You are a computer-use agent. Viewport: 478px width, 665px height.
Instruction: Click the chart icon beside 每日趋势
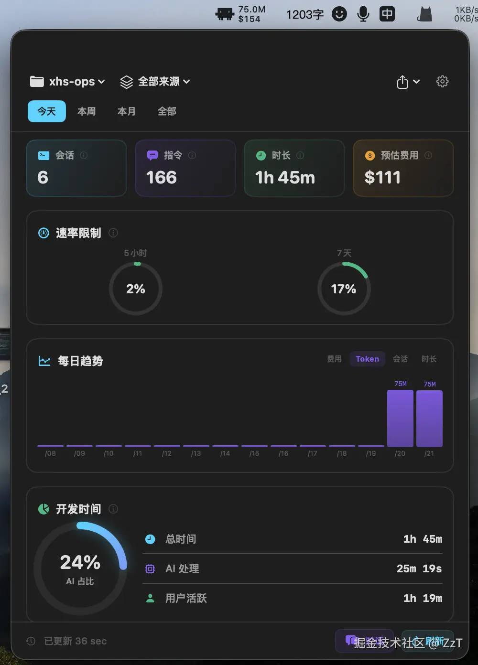pyautogui.click(x=43, y=361)
